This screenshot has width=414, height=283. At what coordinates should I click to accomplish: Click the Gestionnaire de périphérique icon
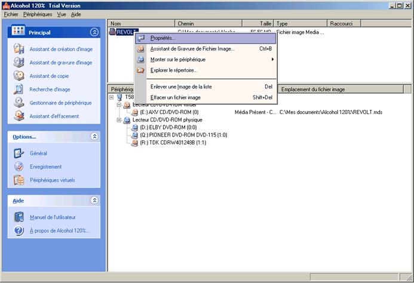pos(19,103)
